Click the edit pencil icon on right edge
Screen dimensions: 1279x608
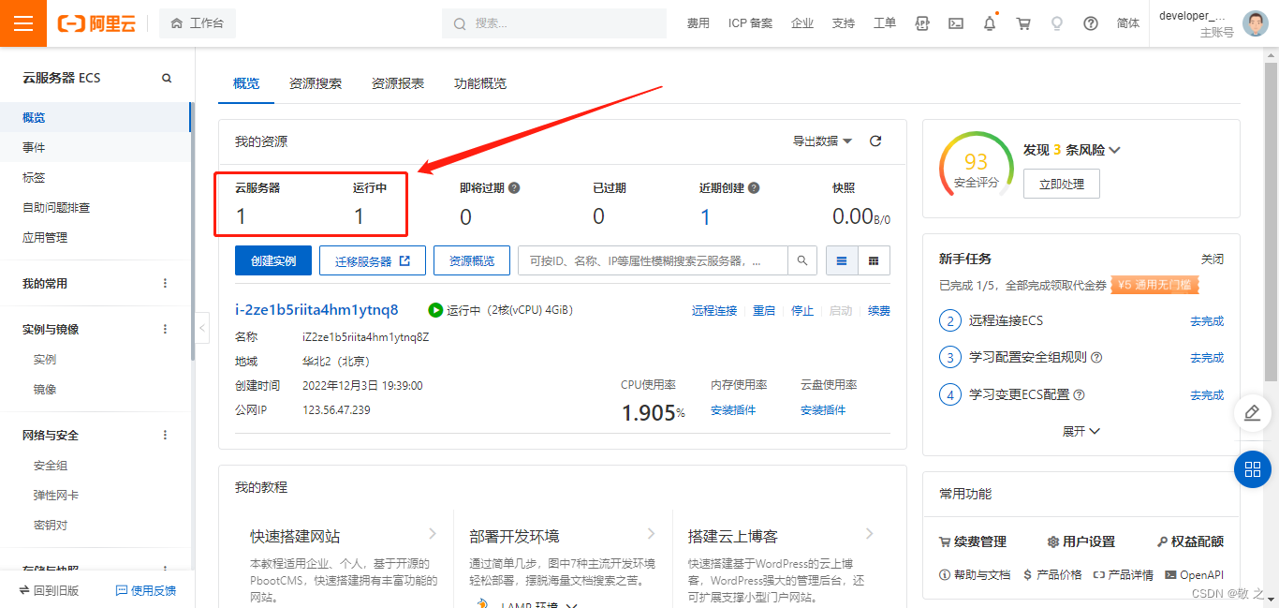click(x=1253, y=412)
